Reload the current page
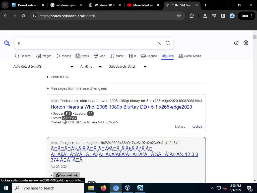The height and width of the screenshot is (193, 257). (24, 16)
